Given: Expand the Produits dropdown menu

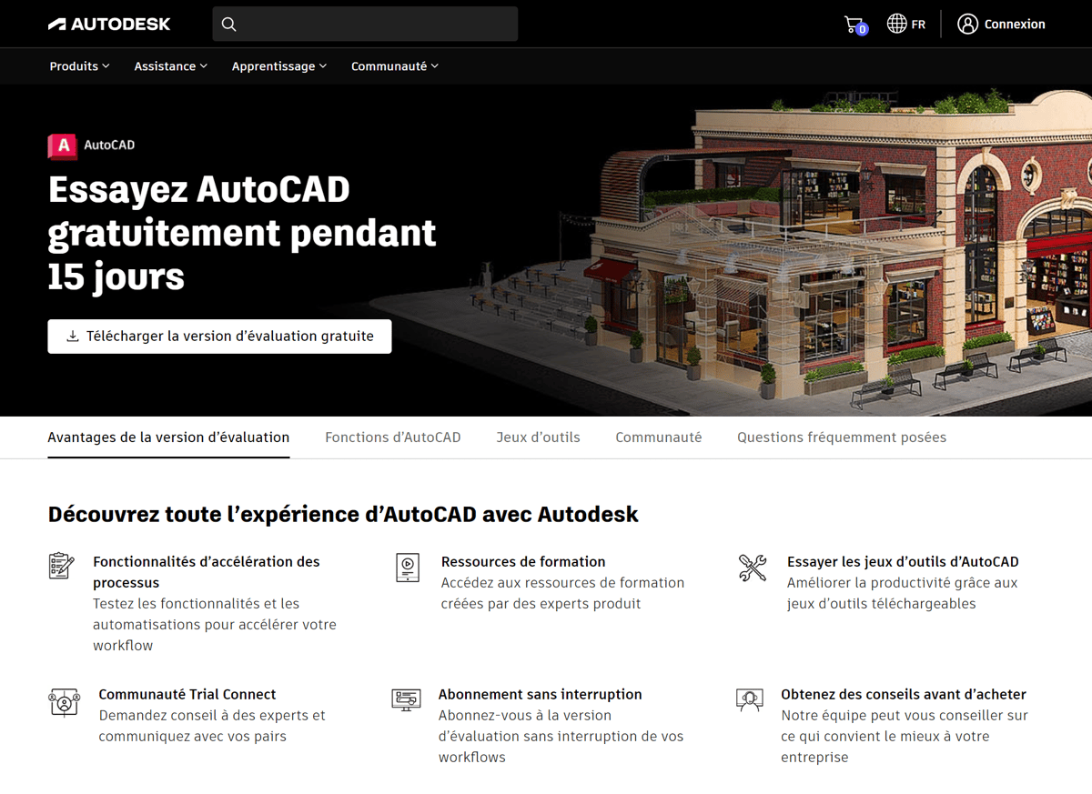Looking at the screenshot, I should tap(79, 66).
